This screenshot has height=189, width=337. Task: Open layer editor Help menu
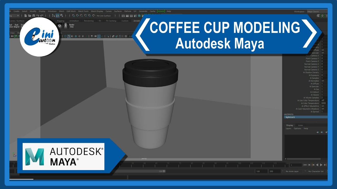tap(306, 129)
